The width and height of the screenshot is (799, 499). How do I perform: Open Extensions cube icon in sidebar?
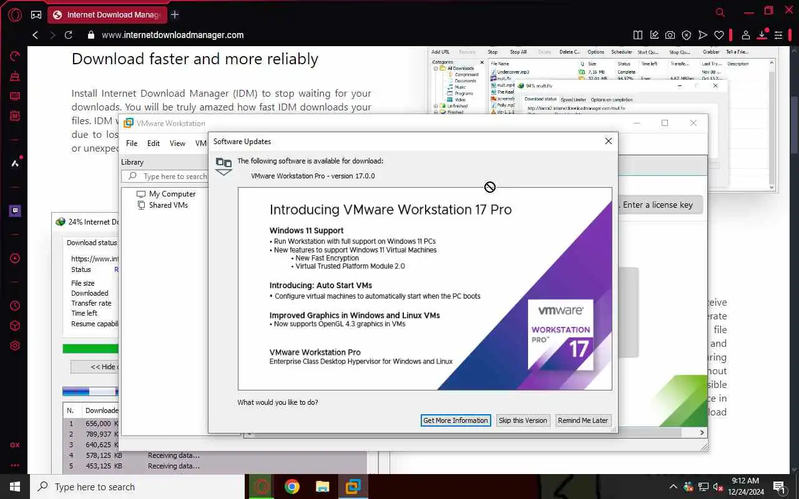coord(15,326)
